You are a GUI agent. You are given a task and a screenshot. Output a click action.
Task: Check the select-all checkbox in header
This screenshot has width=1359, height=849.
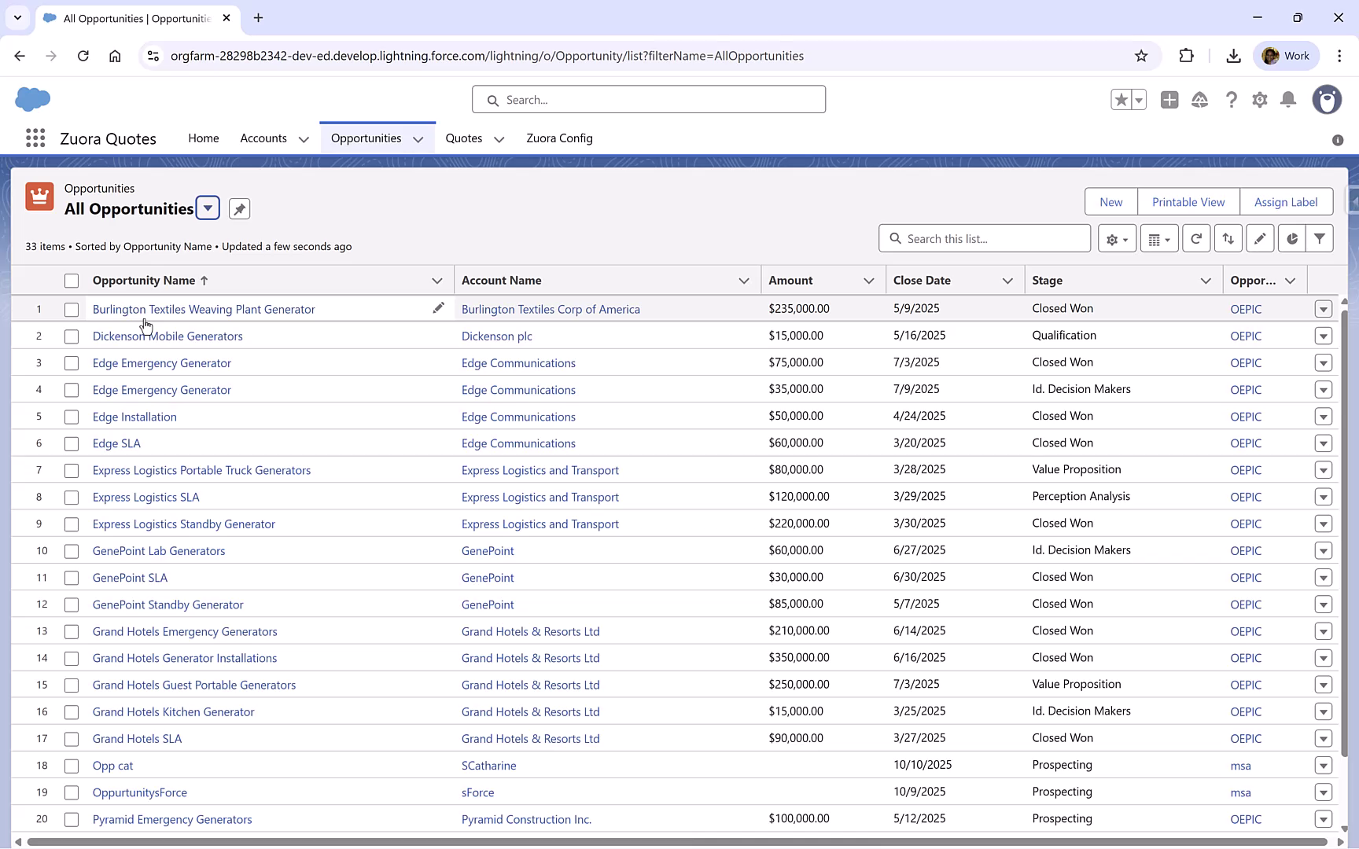pyautogui.click(x=72, y=280)
